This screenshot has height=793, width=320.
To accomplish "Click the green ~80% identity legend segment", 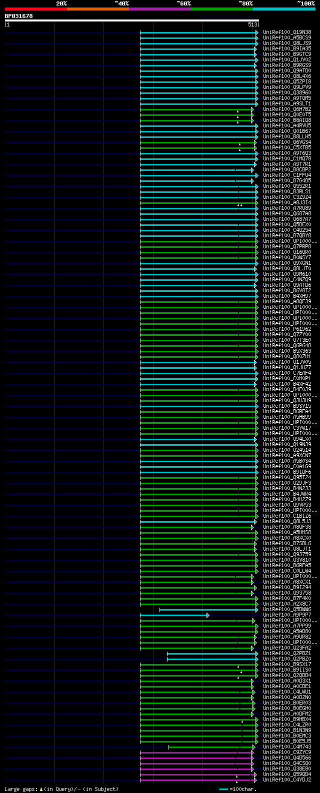I will point(221,8).
